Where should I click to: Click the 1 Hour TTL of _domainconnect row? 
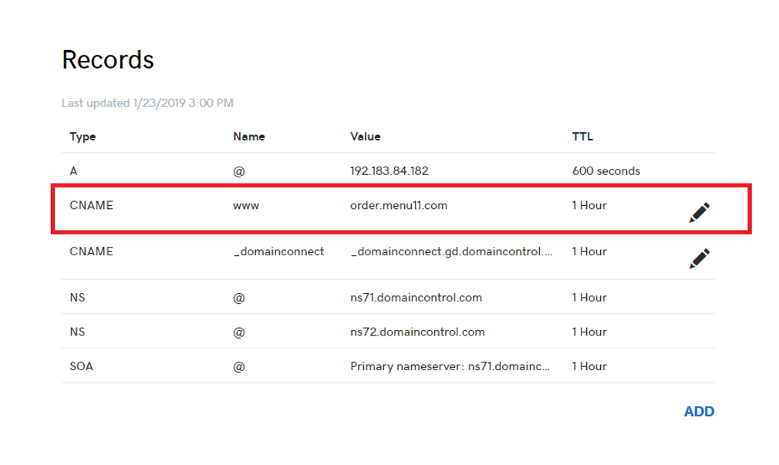pos(589,251)
